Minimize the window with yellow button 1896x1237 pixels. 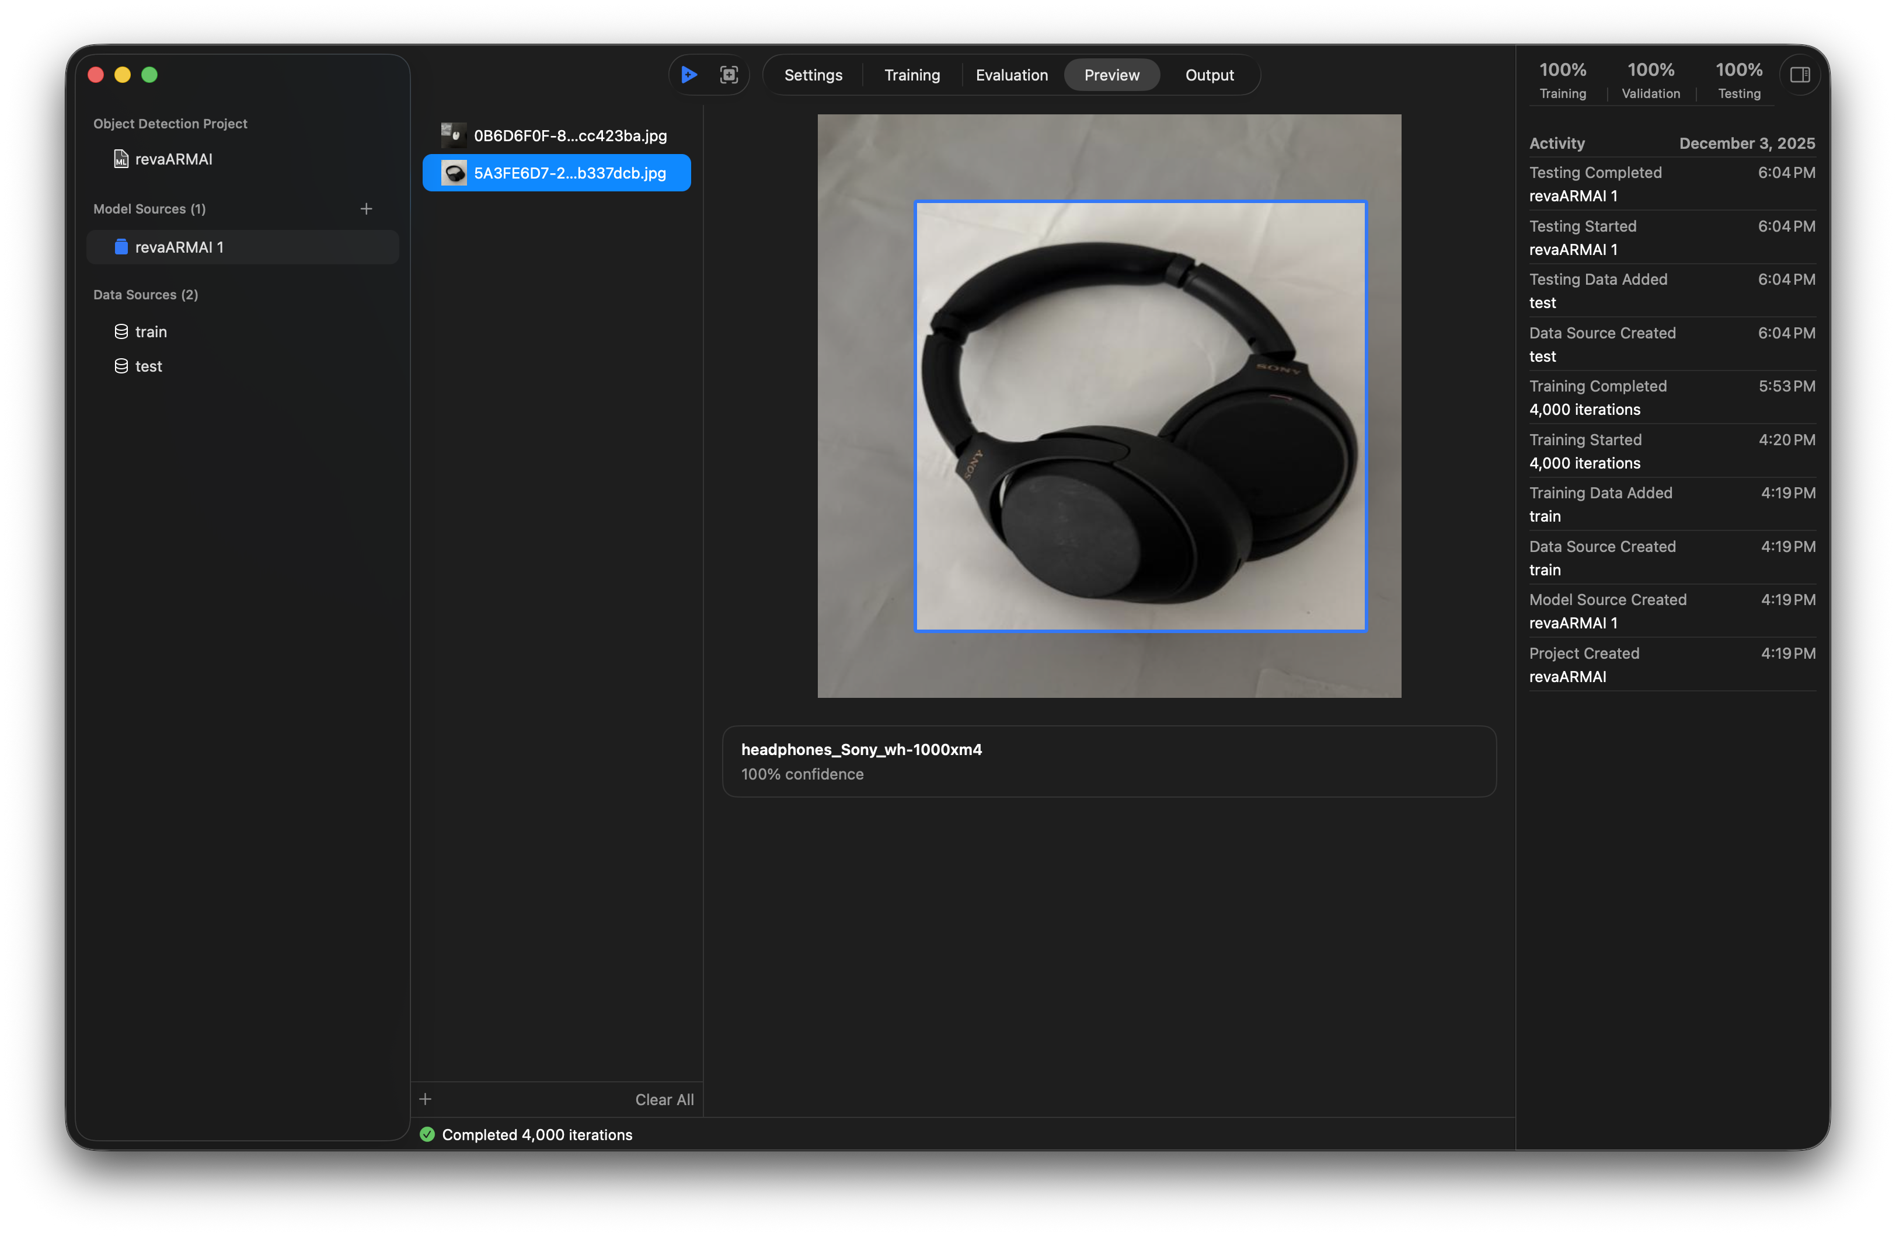(x=123, y=75)
